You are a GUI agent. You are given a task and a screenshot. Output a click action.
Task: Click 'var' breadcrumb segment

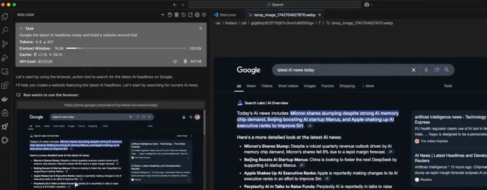click(218, 23)
